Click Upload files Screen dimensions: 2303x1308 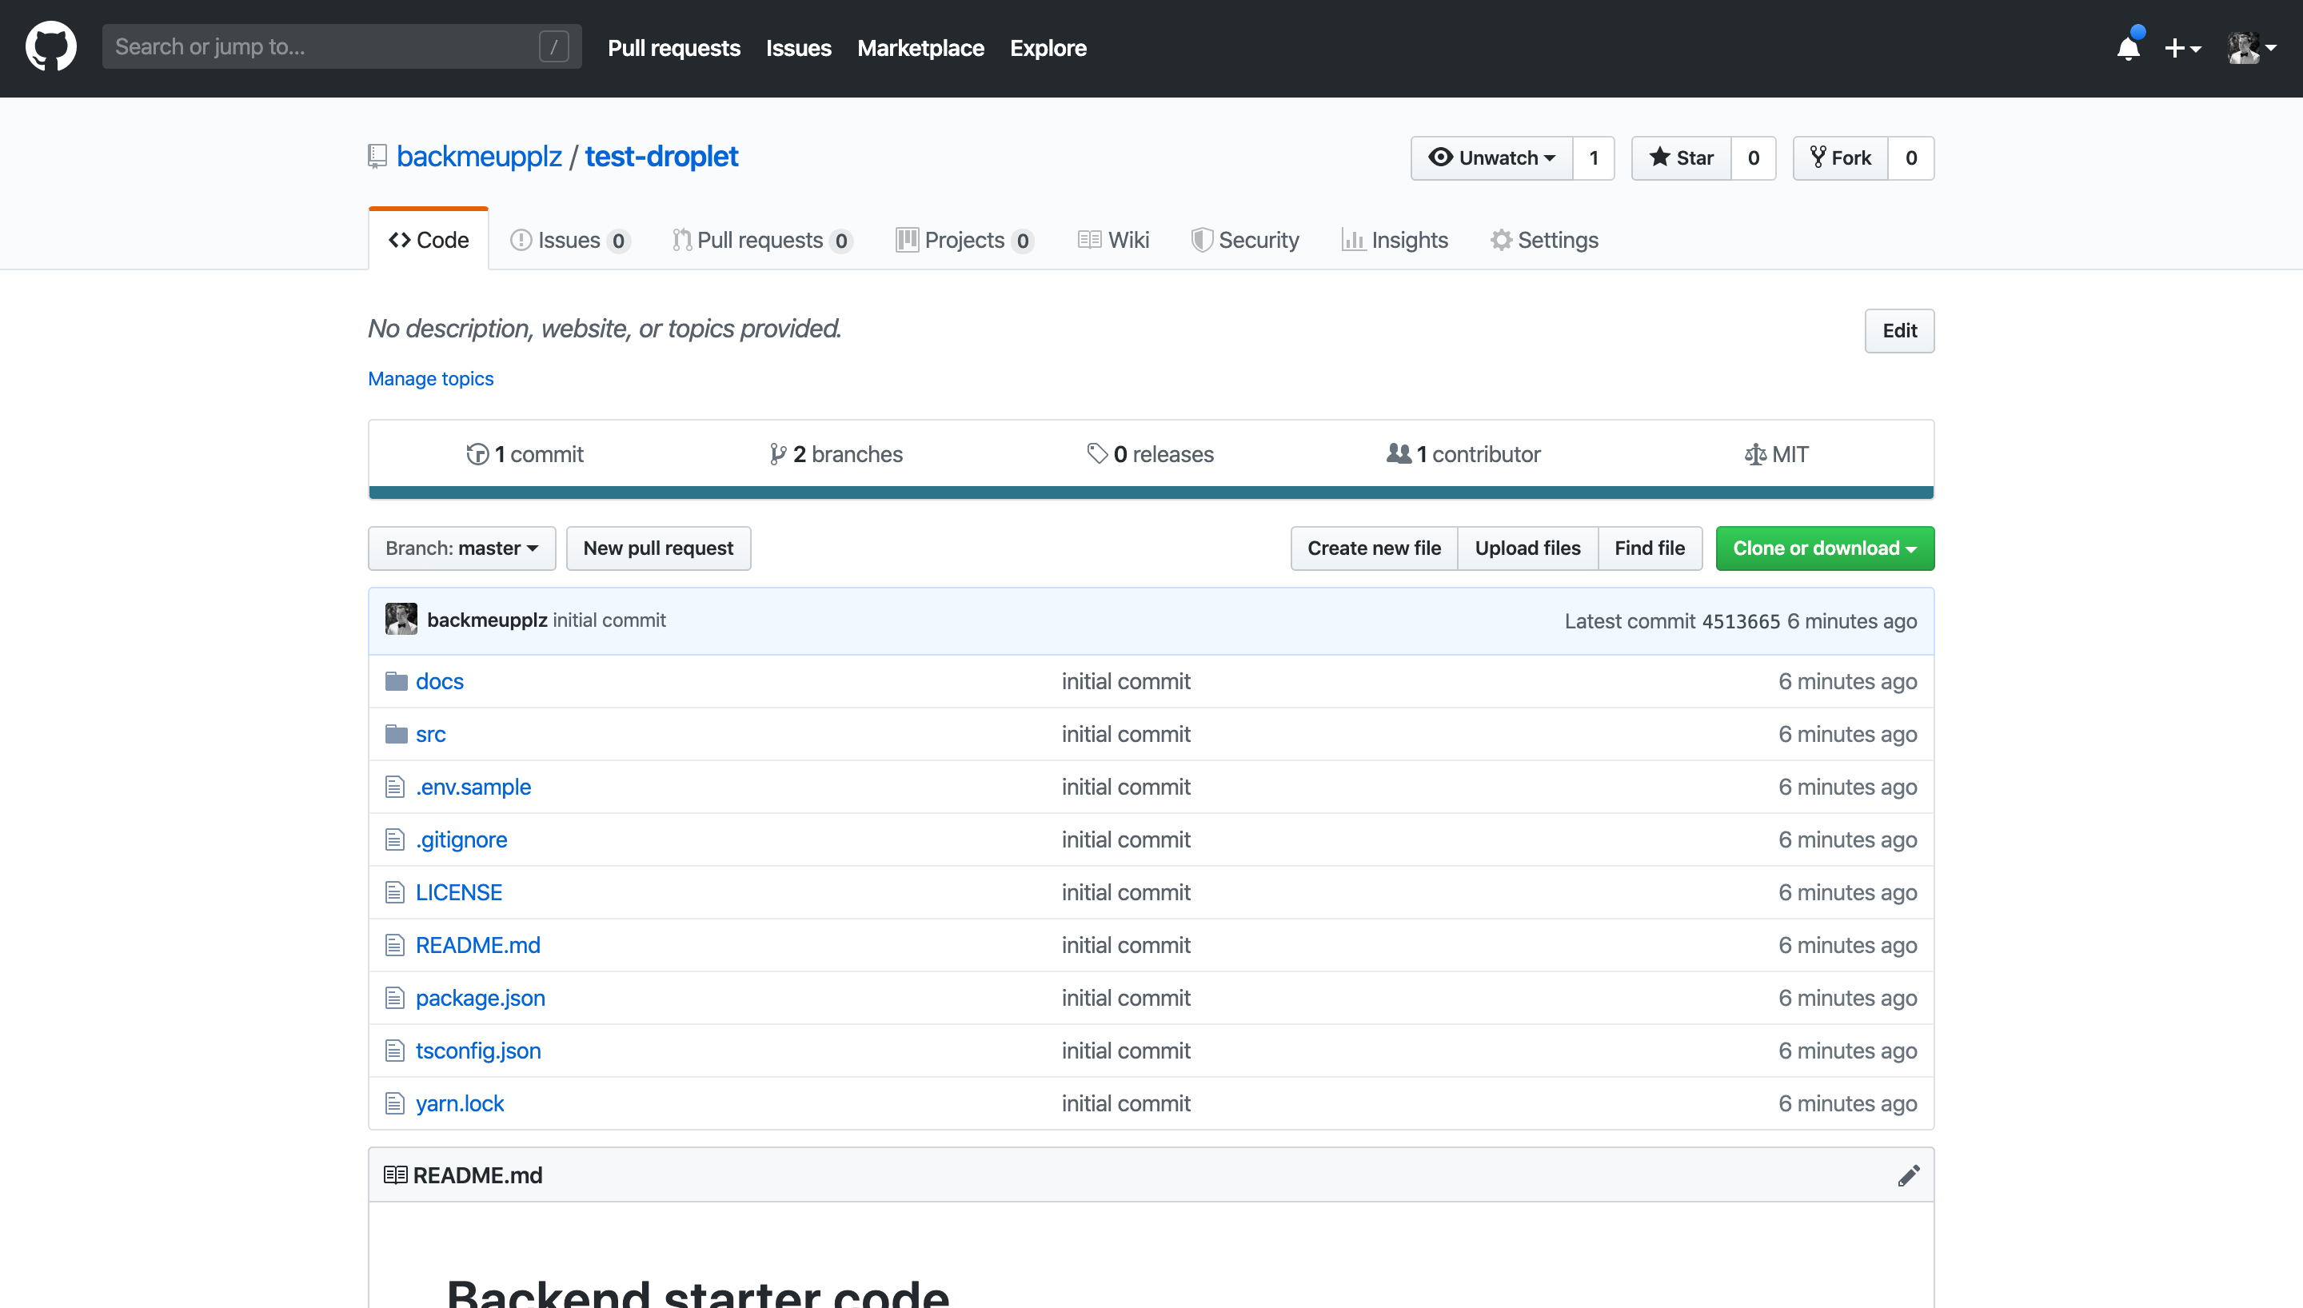[x=1528, y=548]
